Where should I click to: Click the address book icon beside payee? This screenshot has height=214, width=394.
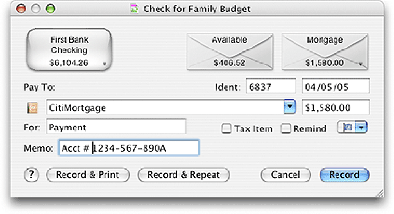point(32,108)
